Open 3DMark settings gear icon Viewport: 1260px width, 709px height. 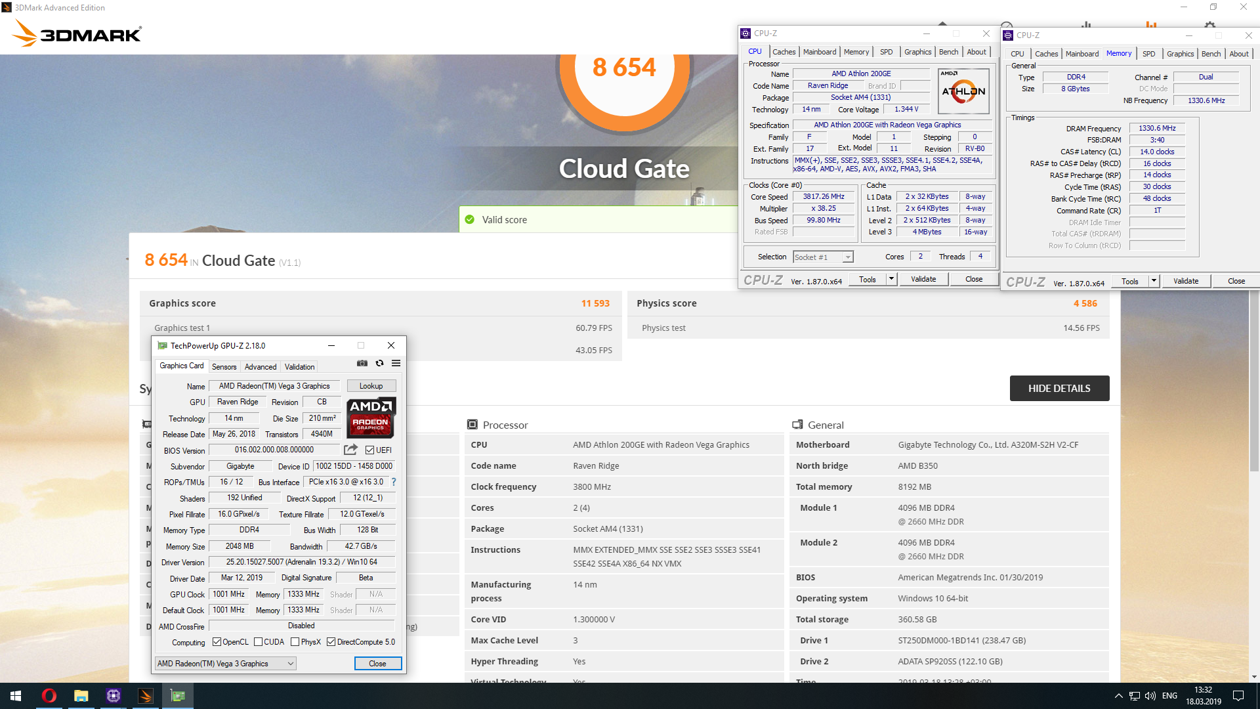pos(1210,25)
